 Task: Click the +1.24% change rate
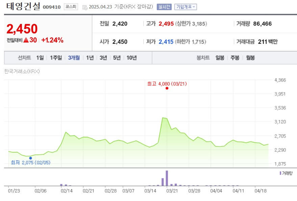52,40
